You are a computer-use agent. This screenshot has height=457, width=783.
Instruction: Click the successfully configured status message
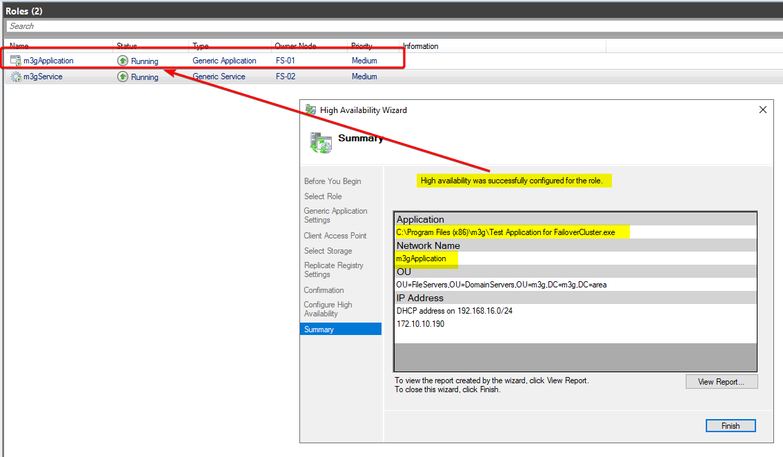point(512,181)
